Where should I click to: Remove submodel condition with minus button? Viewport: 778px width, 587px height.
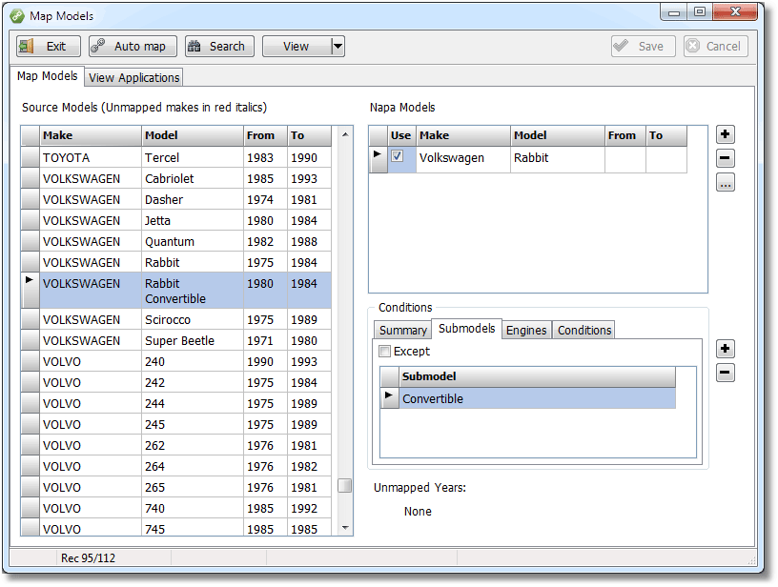pos(726,373)
